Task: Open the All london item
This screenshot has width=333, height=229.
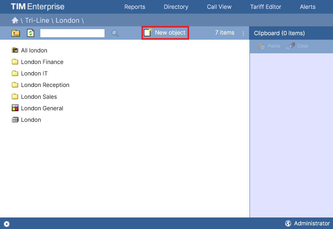Action: click(34, 51)
